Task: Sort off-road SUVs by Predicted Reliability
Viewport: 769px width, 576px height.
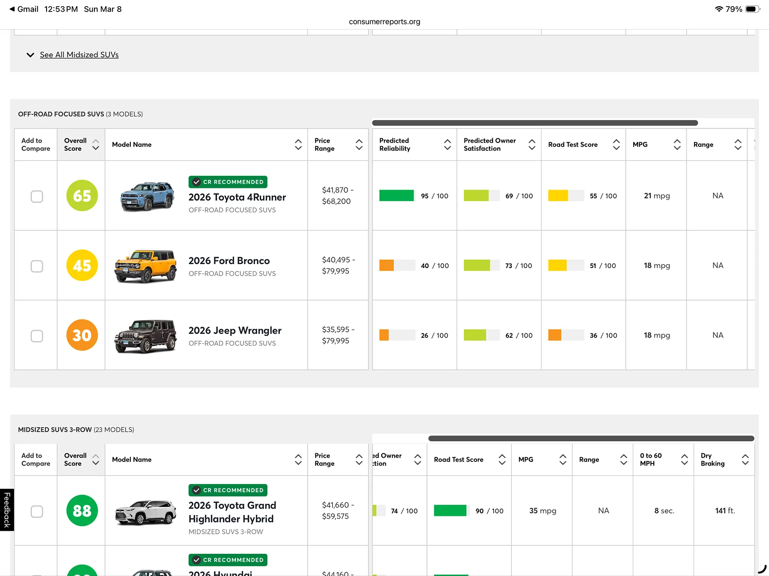Action: point(447,144)
